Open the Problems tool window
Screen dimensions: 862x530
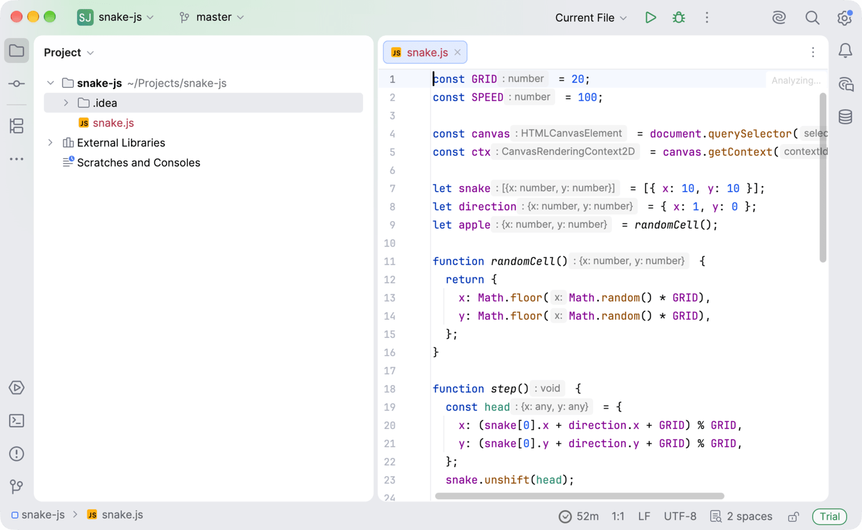click(16, 453)
